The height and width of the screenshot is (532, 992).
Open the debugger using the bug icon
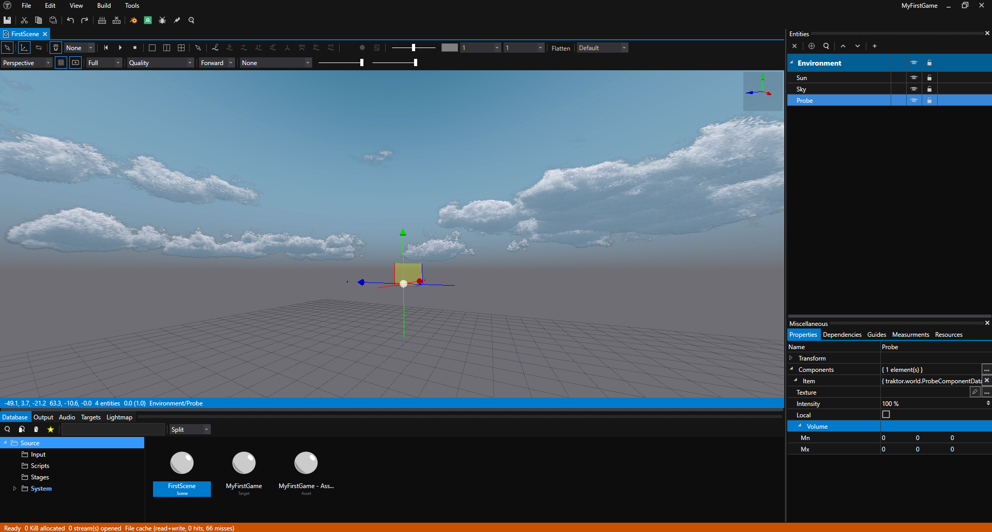click(x=162, y=20)
